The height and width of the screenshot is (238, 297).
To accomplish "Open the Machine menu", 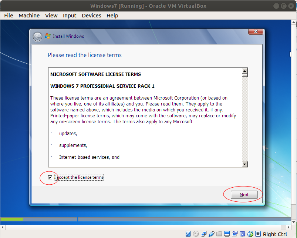I will 29,16.
